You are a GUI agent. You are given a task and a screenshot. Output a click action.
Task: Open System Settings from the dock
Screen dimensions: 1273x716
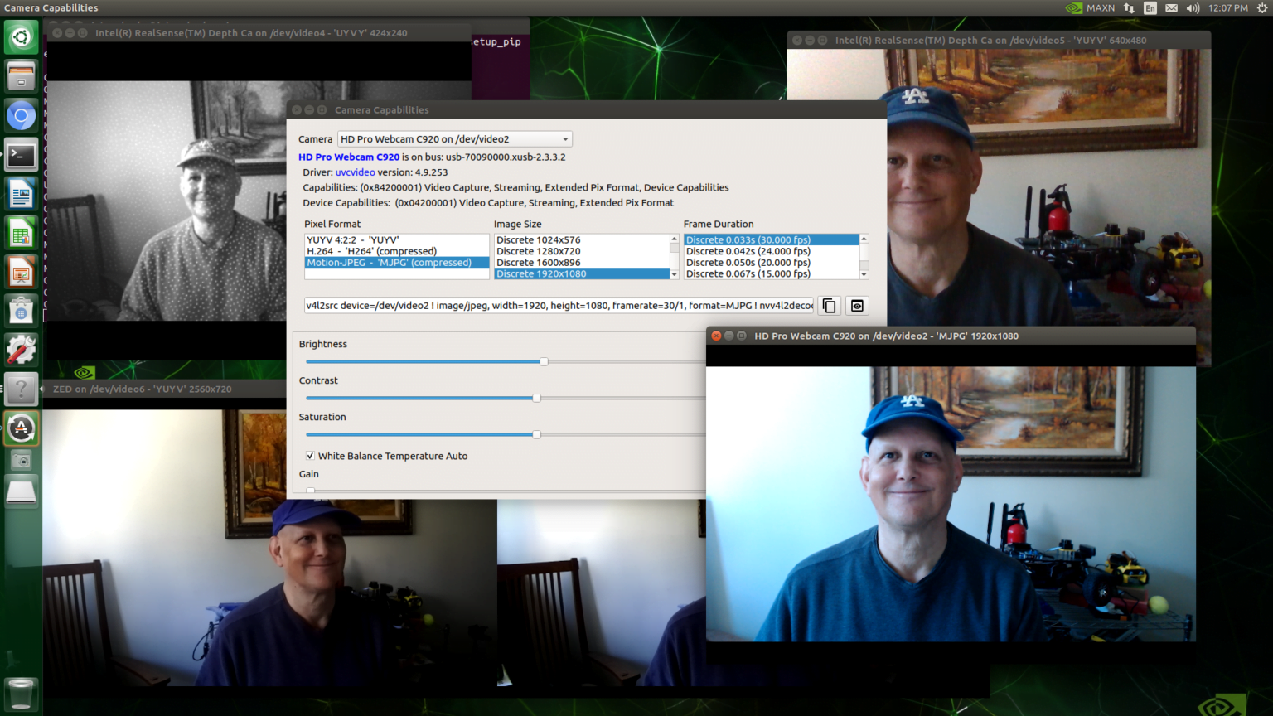[x=21, y=349]
